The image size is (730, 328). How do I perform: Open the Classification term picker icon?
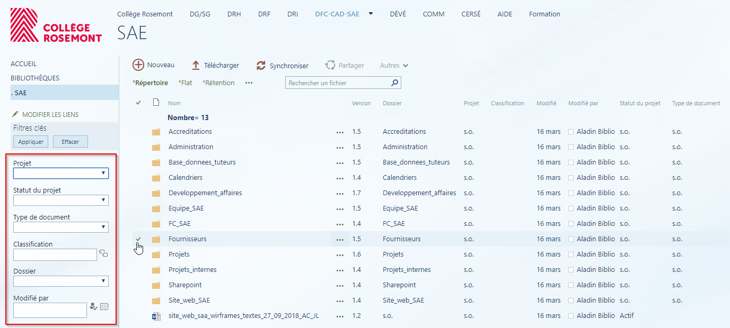[103, 254]
